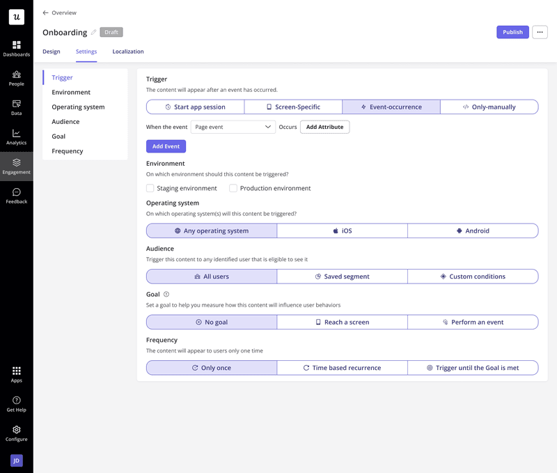The image size is (557, 473).
Task: Go to the People section icon
Action: (x=16, y=75)
